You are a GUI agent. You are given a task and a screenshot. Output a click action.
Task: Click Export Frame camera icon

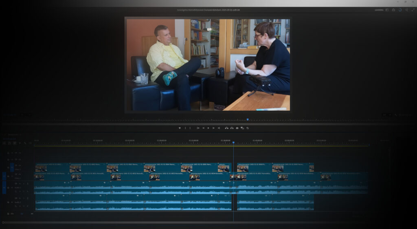coord(237,128)
